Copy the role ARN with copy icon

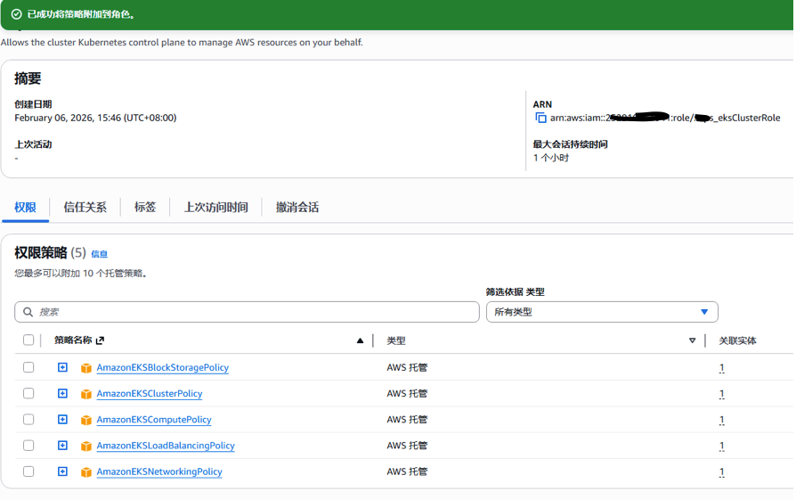(540, 118)
